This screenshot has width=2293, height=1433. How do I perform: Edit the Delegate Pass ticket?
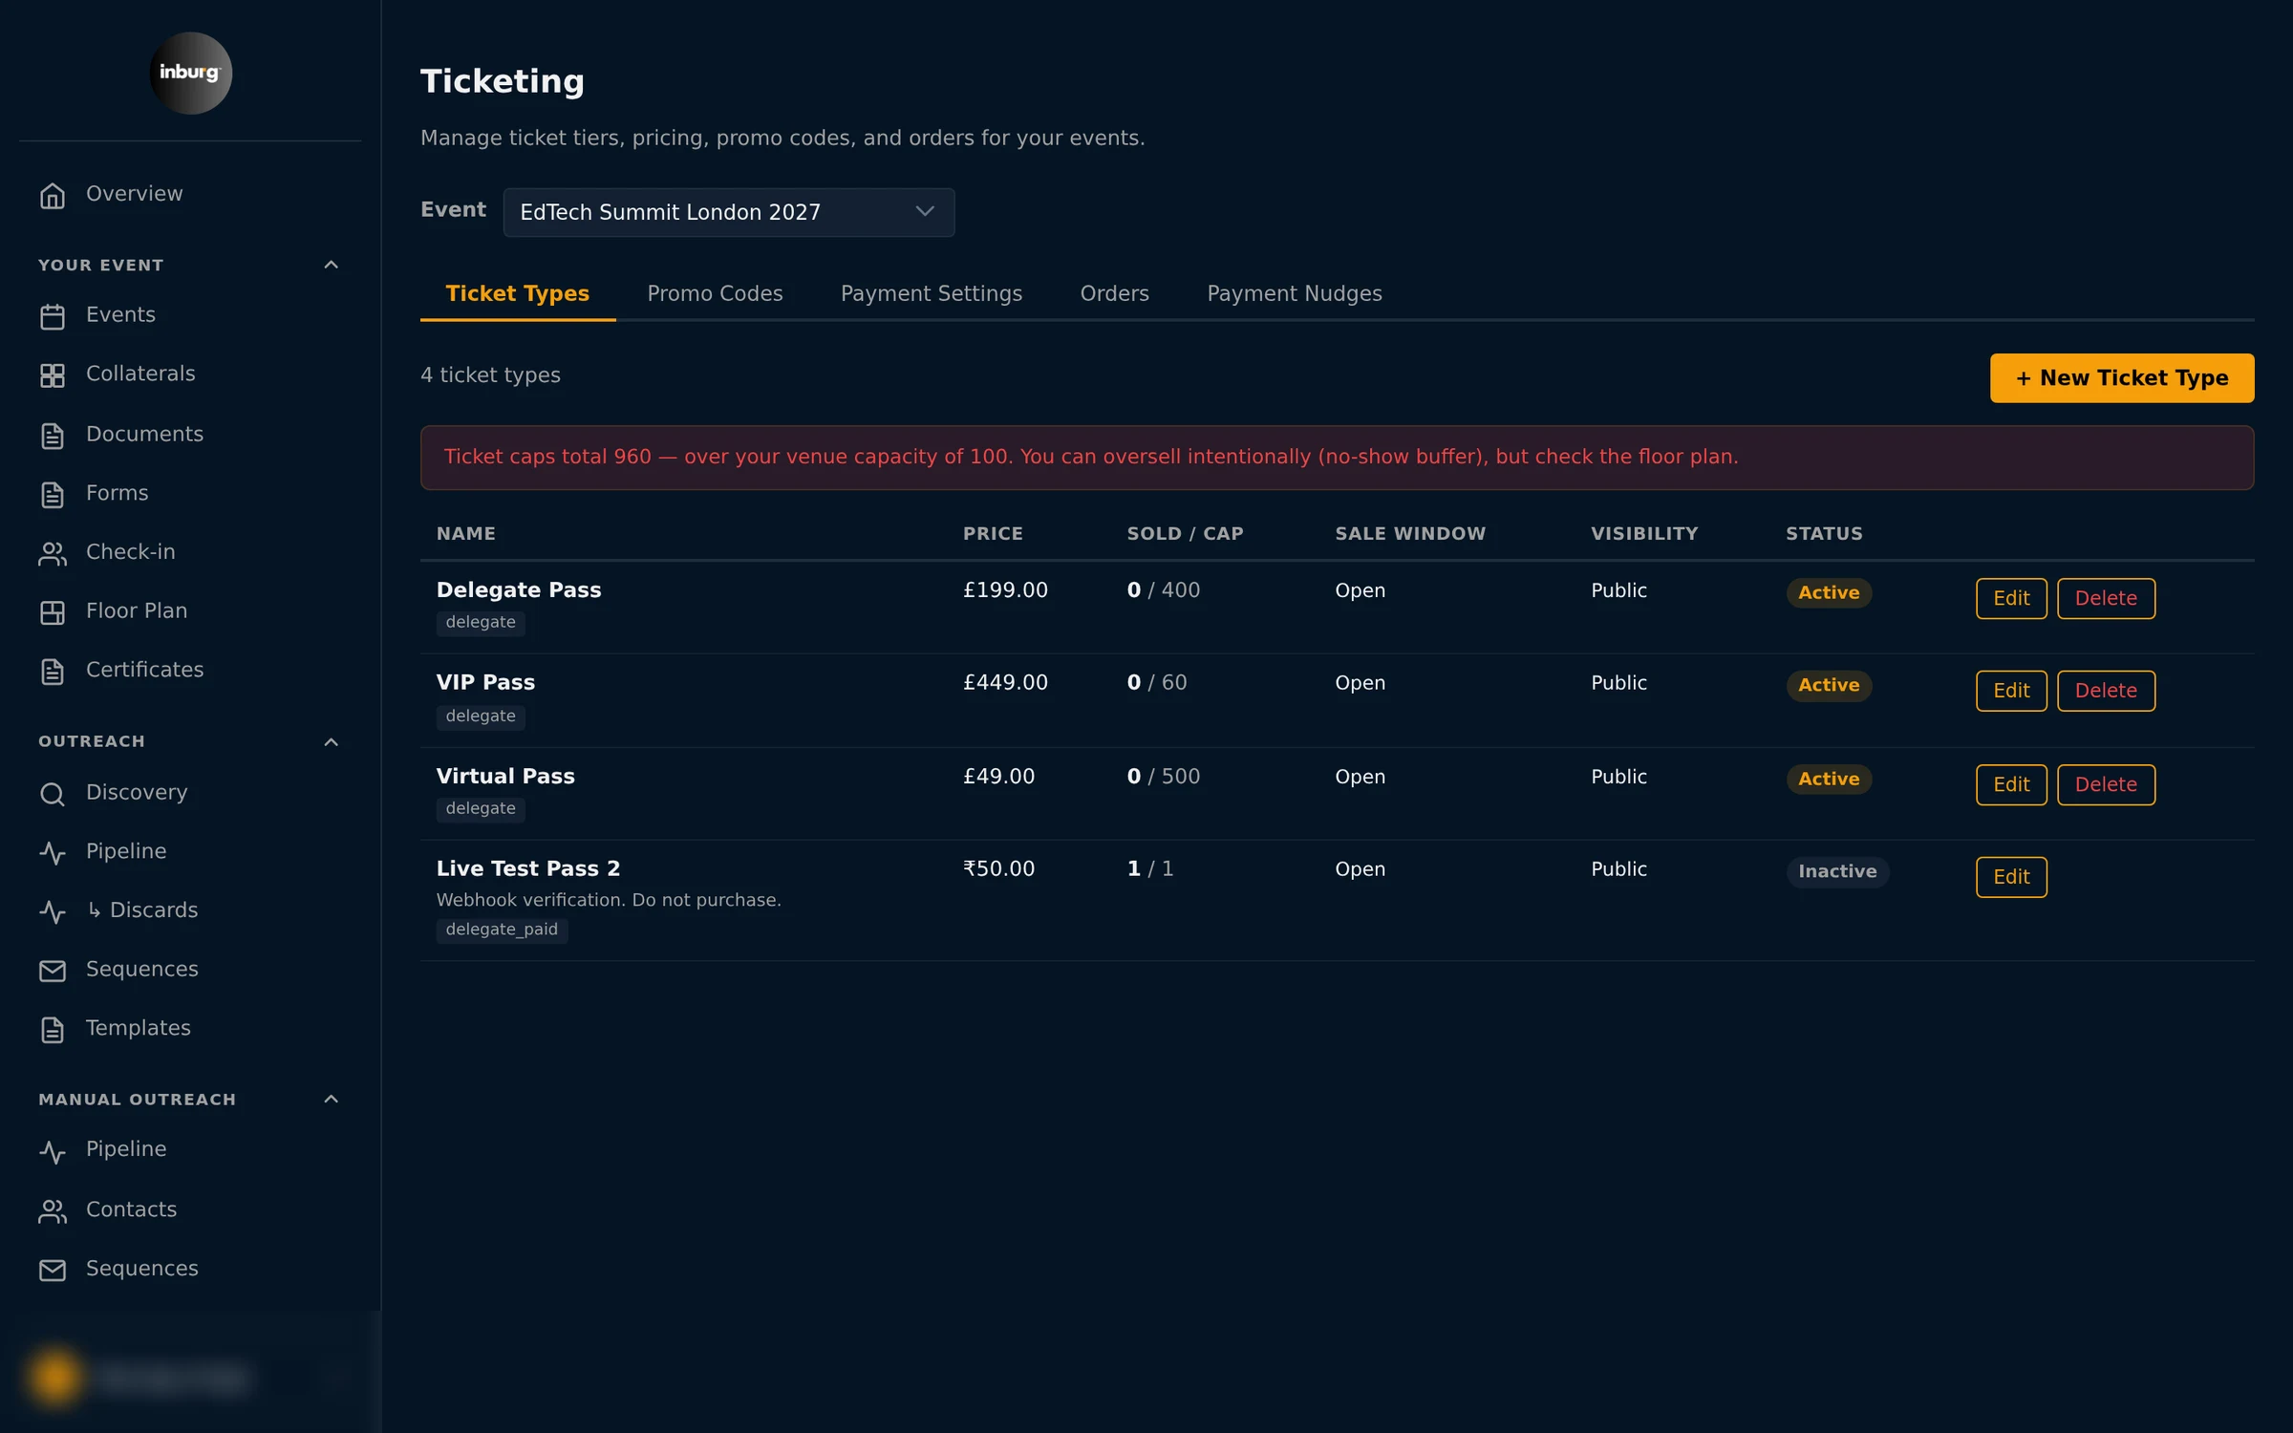(2011, 598)
